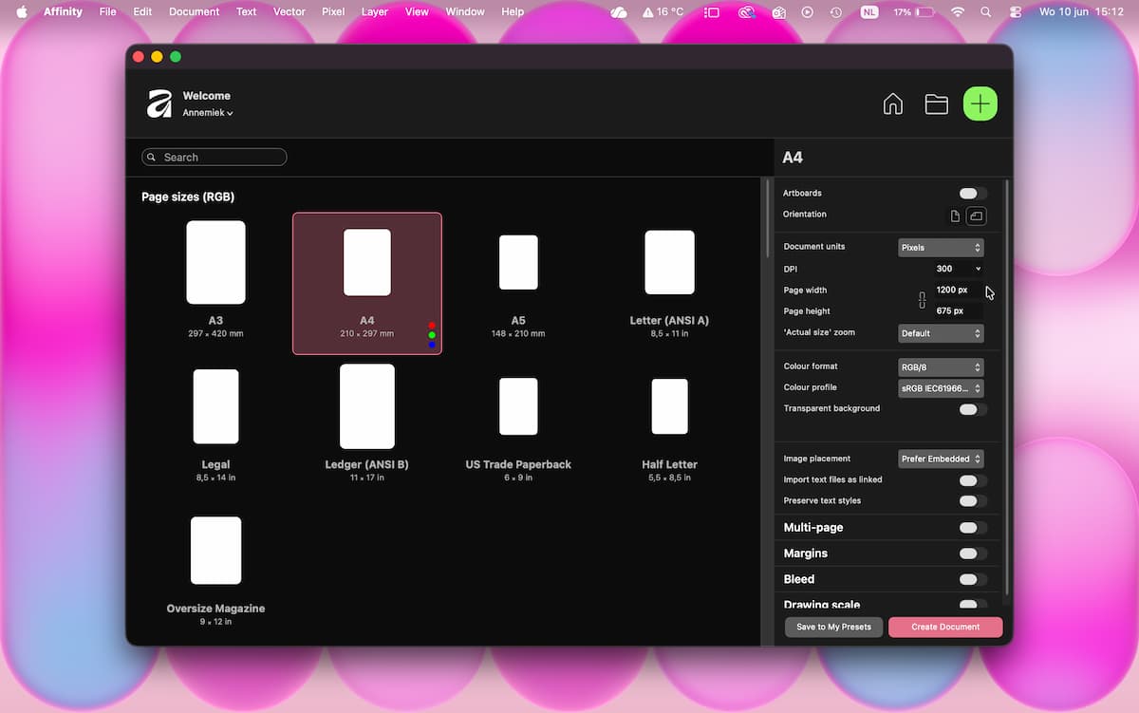Screen dimensions: 1139x713
Task: Open the Wi-Fi menu bar icon
Action: [x=958, y=12]
